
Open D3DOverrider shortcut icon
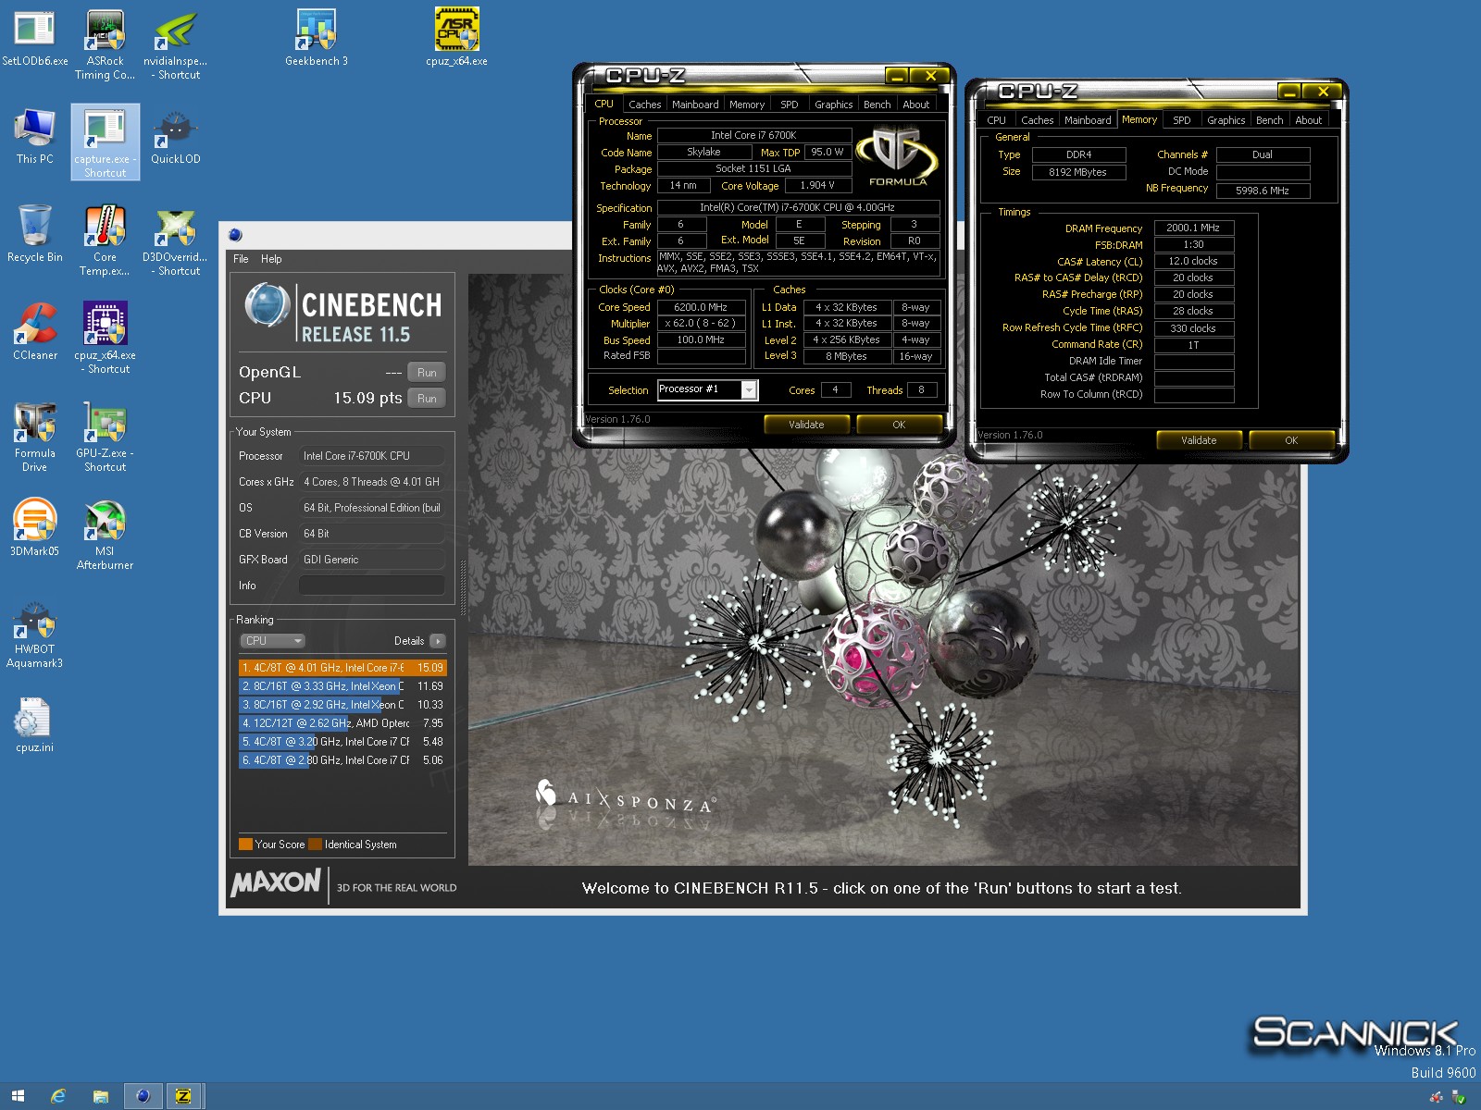tap(175, 240)
